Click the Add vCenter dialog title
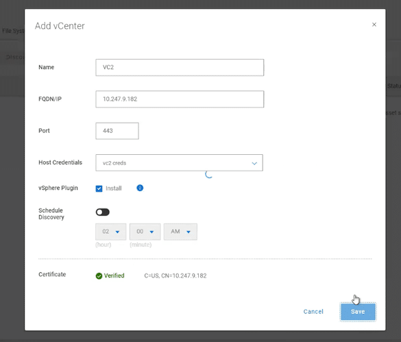This screenshot has height=342, width=401. [60, 26]
